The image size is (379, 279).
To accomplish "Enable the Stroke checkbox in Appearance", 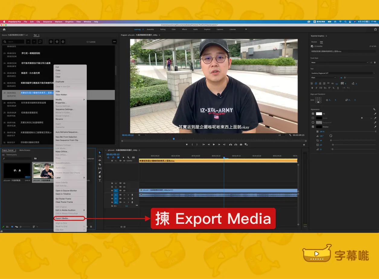I will (313, 118).
